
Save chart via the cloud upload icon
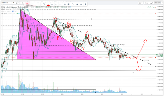point(151,3)
